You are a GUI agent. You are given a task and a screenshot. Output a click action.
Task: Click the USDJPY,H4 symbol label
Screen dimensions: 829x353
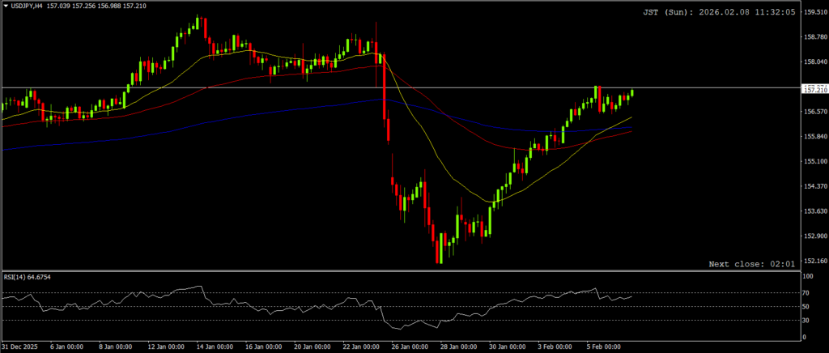click(x=28, y=6)
